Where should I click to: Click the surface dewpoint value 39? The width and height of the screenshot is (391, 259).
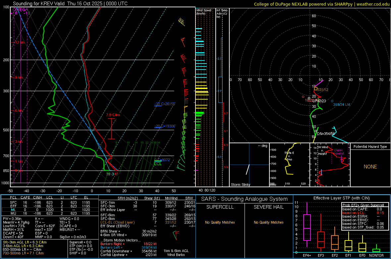(x=108, y=174)
